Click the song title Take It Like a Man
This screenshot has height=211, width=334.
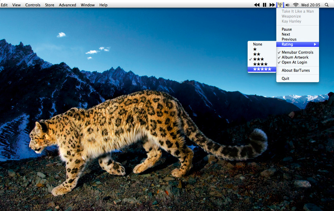click(298, 11)
